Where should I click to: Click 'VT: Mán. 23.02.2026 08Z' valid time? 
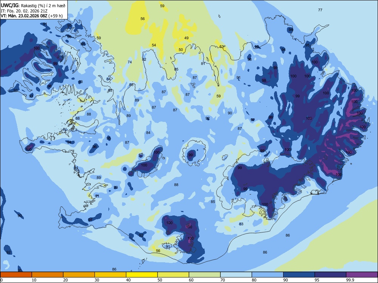(x=24, y=16)
